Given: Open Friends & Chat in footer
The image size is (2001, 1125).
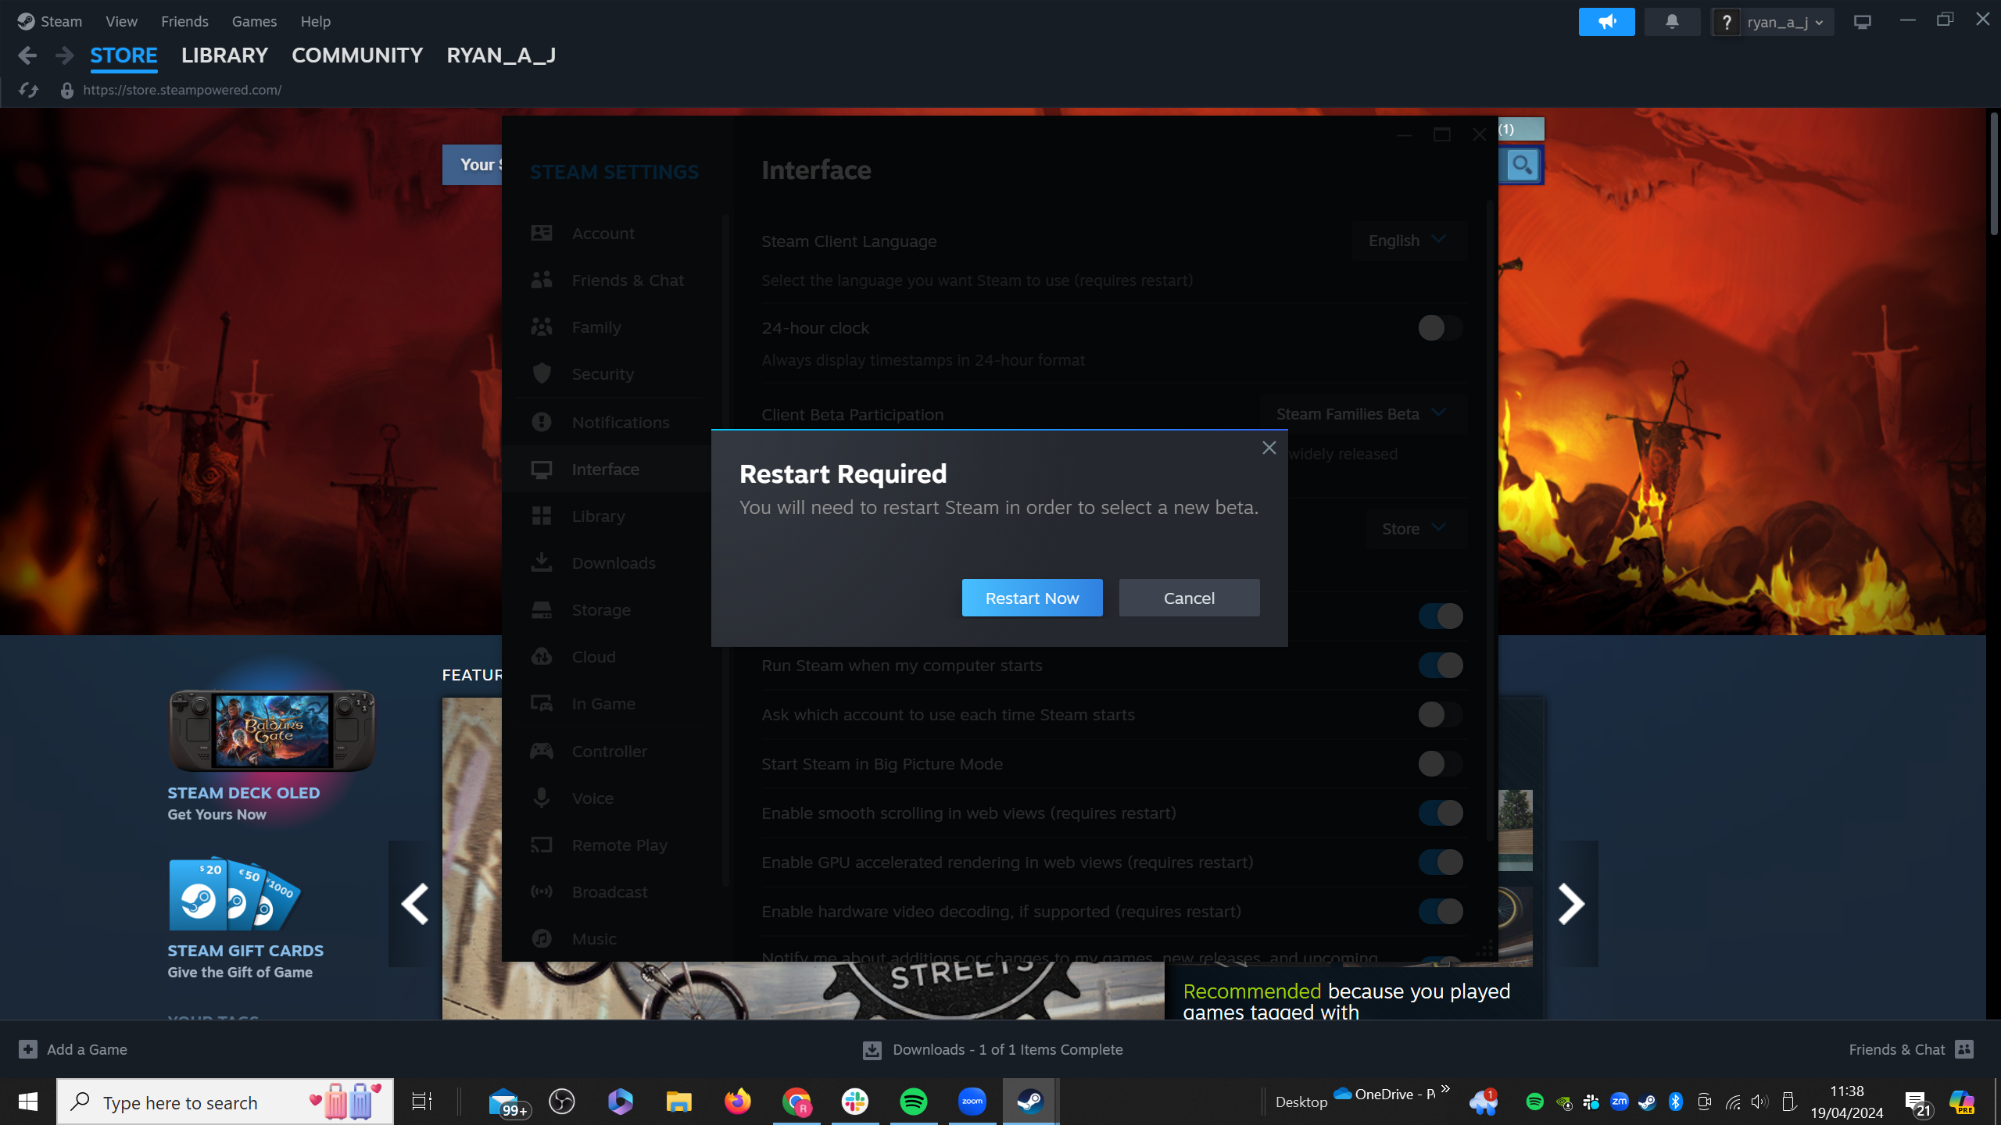Looking at the screenshot, I should [x=1911, y=1049].
